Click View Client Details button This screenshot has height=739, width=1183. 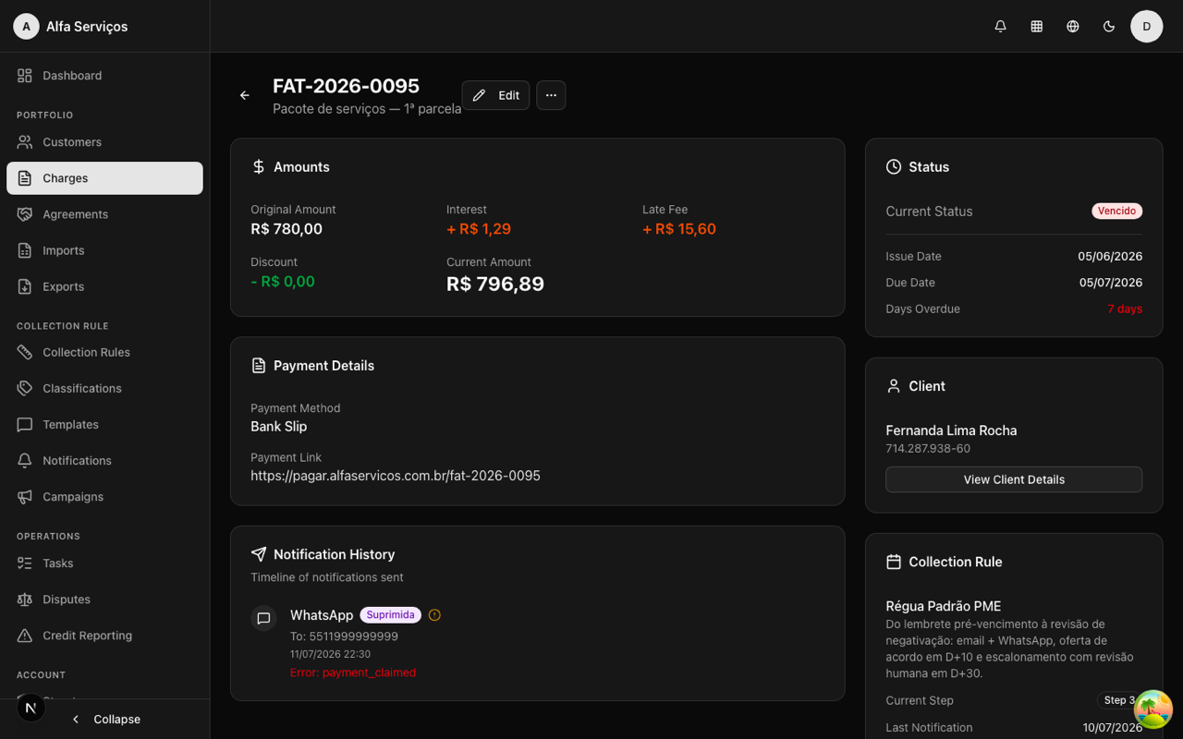tap(1014, 479)
